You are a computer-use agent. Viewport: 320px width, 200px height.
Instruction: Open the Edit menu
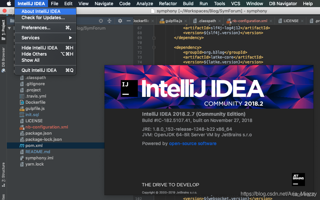tap(68, 4)
